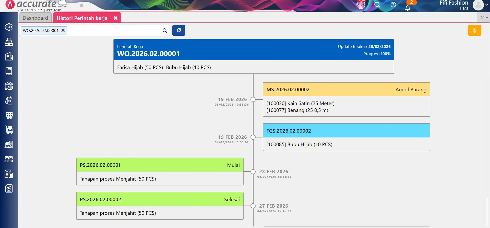Click the search magnifier in header
The width and height of the screenshot is (490, 228).
tap(377, 5)
